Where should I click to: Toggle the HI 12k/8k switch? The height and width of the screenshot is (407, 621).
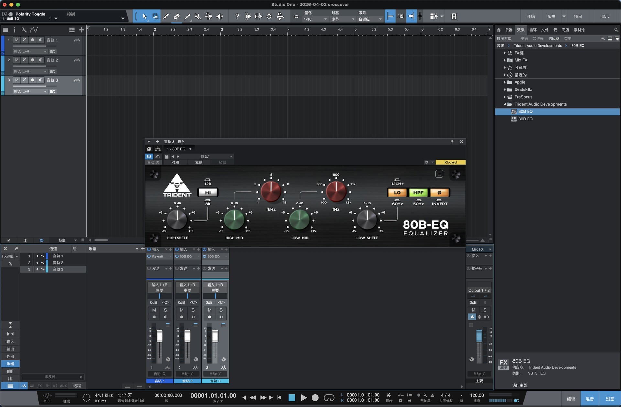(x=208, y=193)
